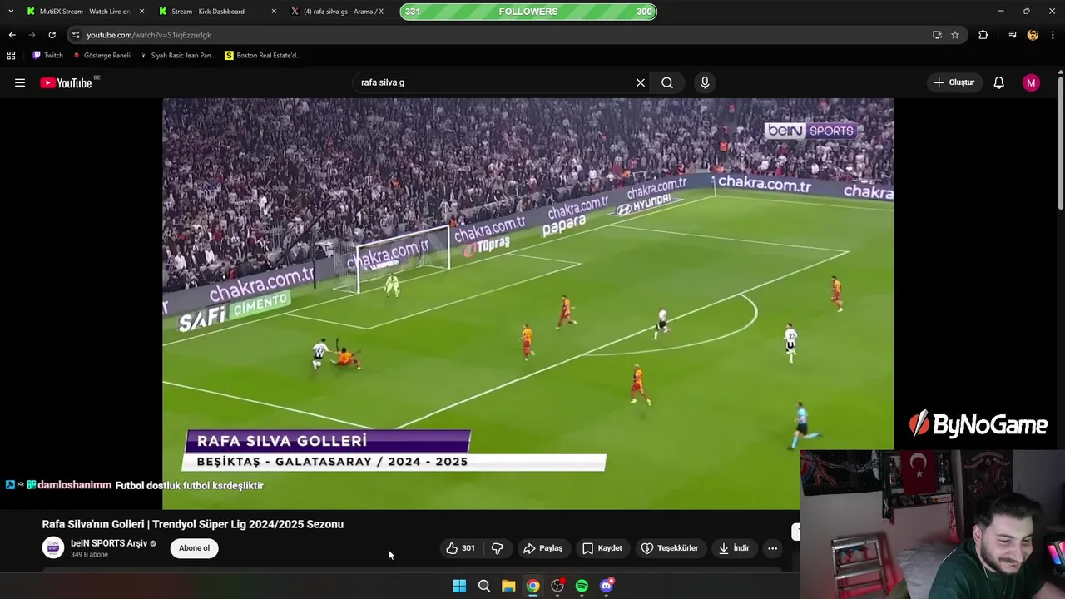
Task: Switch to Chrome in the taskbar
Action: [x=532, y=586]
